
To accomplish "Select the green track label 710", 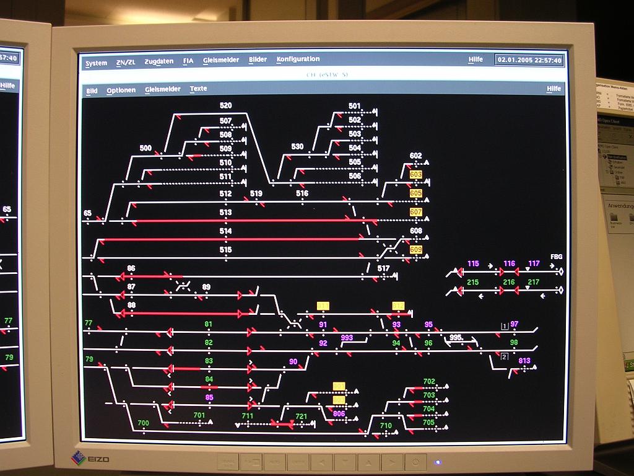I will click(x=386, y=426).
